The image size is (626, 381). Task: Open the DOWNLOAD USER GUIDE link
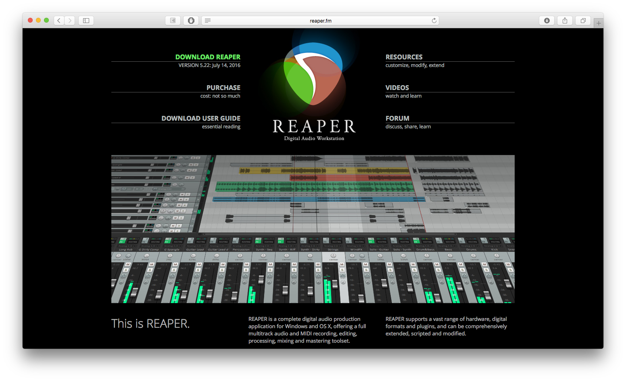(x=201, y=118)
